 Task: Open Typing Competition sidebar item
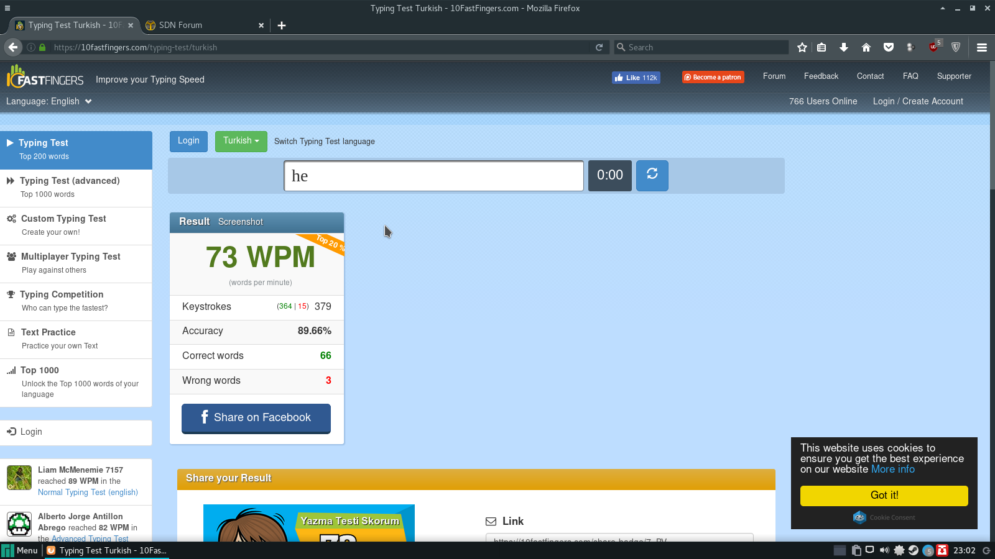pyautogui.click(x=76, y=301)
